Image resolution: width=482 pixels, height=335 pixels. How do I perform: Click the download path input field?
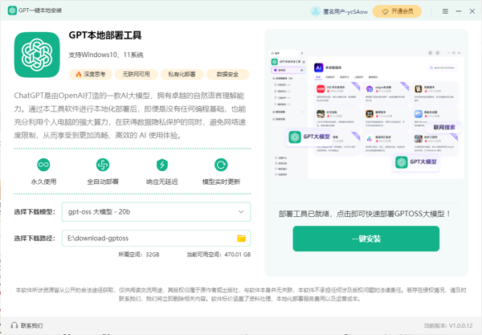point(149,239)
